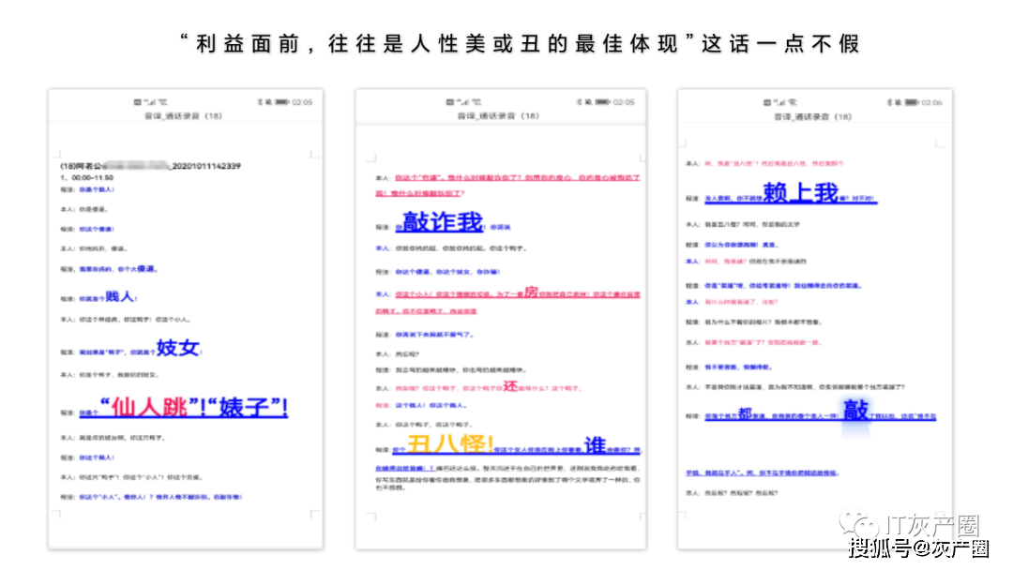Click the enlarged blue word 贱人
The height and width of the screenshot is (570, 1013).
coord(119,296)
